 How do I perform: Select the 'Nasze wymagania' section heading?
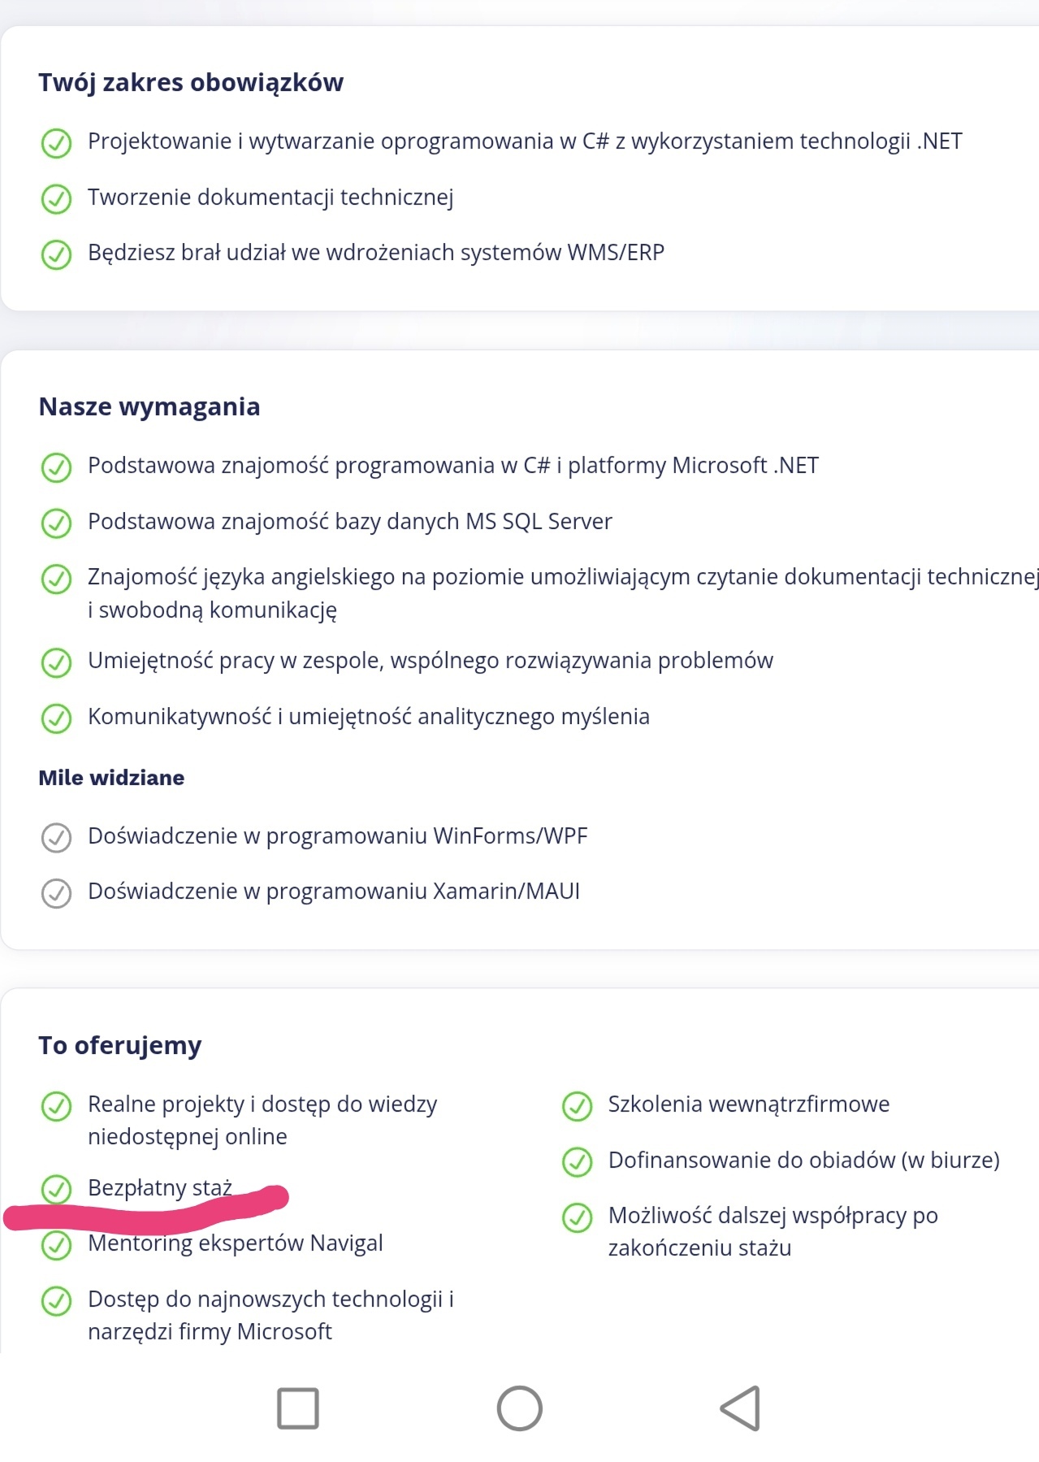[x=149, y=406]
